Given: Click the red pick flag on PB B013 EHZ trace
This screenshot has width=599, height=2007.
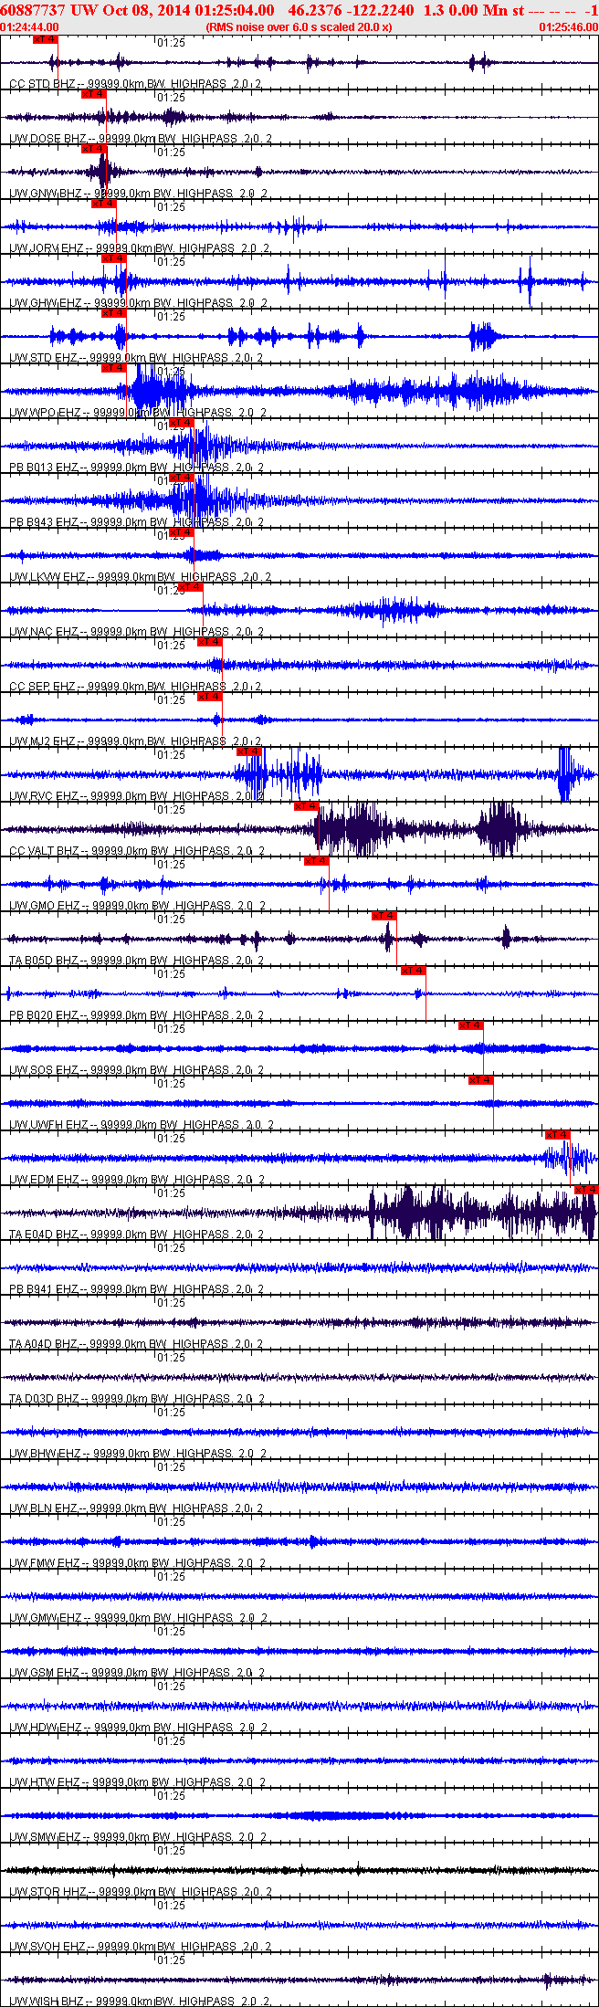Looking at the screenshot, I should (x=183, y=423).
